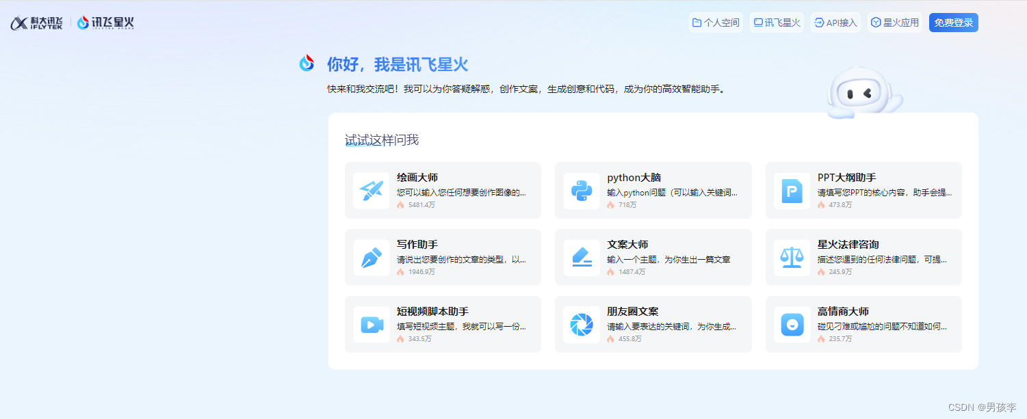This screenshot has height=419, width=1027.
Task: Click the 试试这样问我 heading
Action: point(382,140)
